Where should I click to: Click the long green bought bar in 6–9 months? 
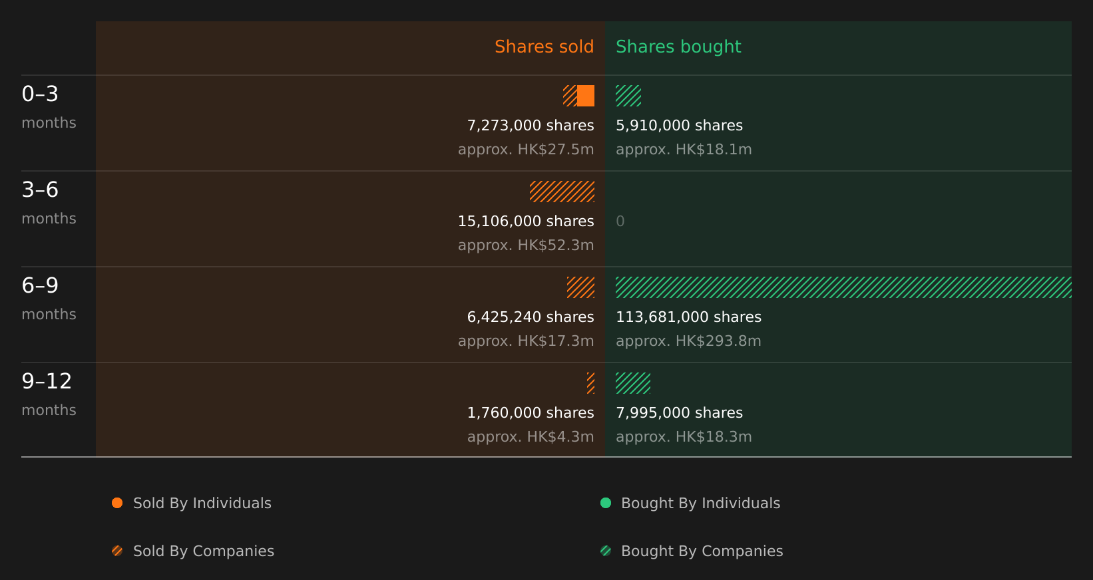843,287
